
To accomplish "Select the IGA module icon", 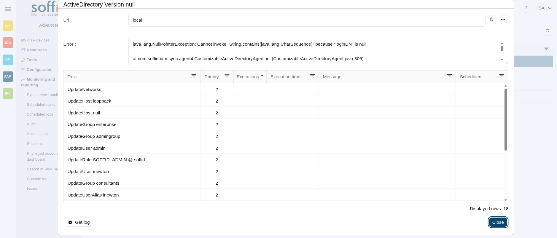I will [8, 43].
